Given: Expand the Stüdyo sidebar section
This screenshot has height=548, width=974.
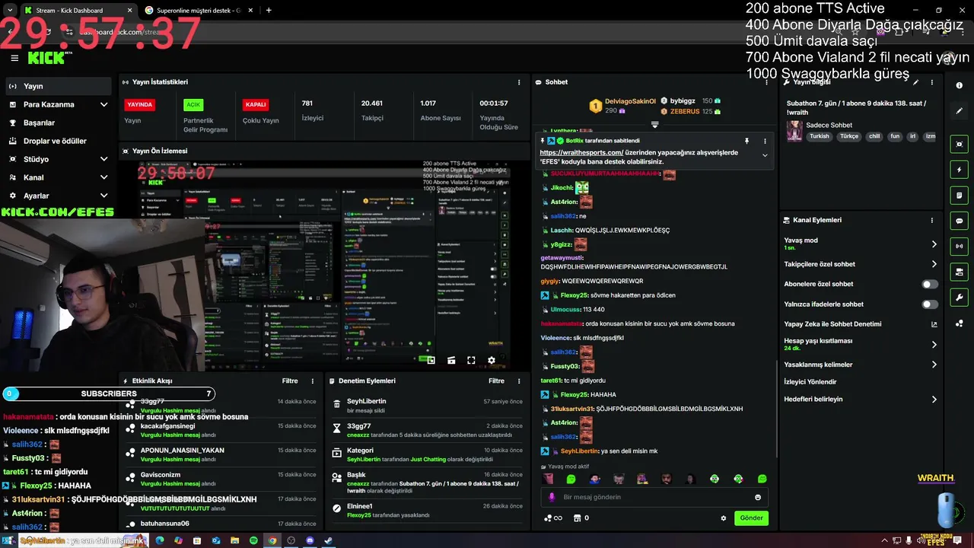Looking at the screenshot, I should (58, 159).
